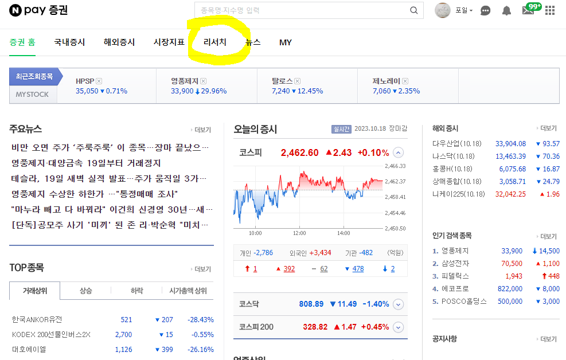The height and width of the screenshot is (360, 566).
Task: Open 한국ANKOR유전 stock row
Action: pyautogui.click(x=37, y=320)
